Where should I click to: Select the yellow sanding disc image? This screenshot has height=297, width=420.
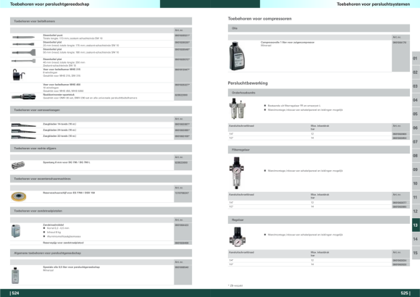[x=19, y=196]
